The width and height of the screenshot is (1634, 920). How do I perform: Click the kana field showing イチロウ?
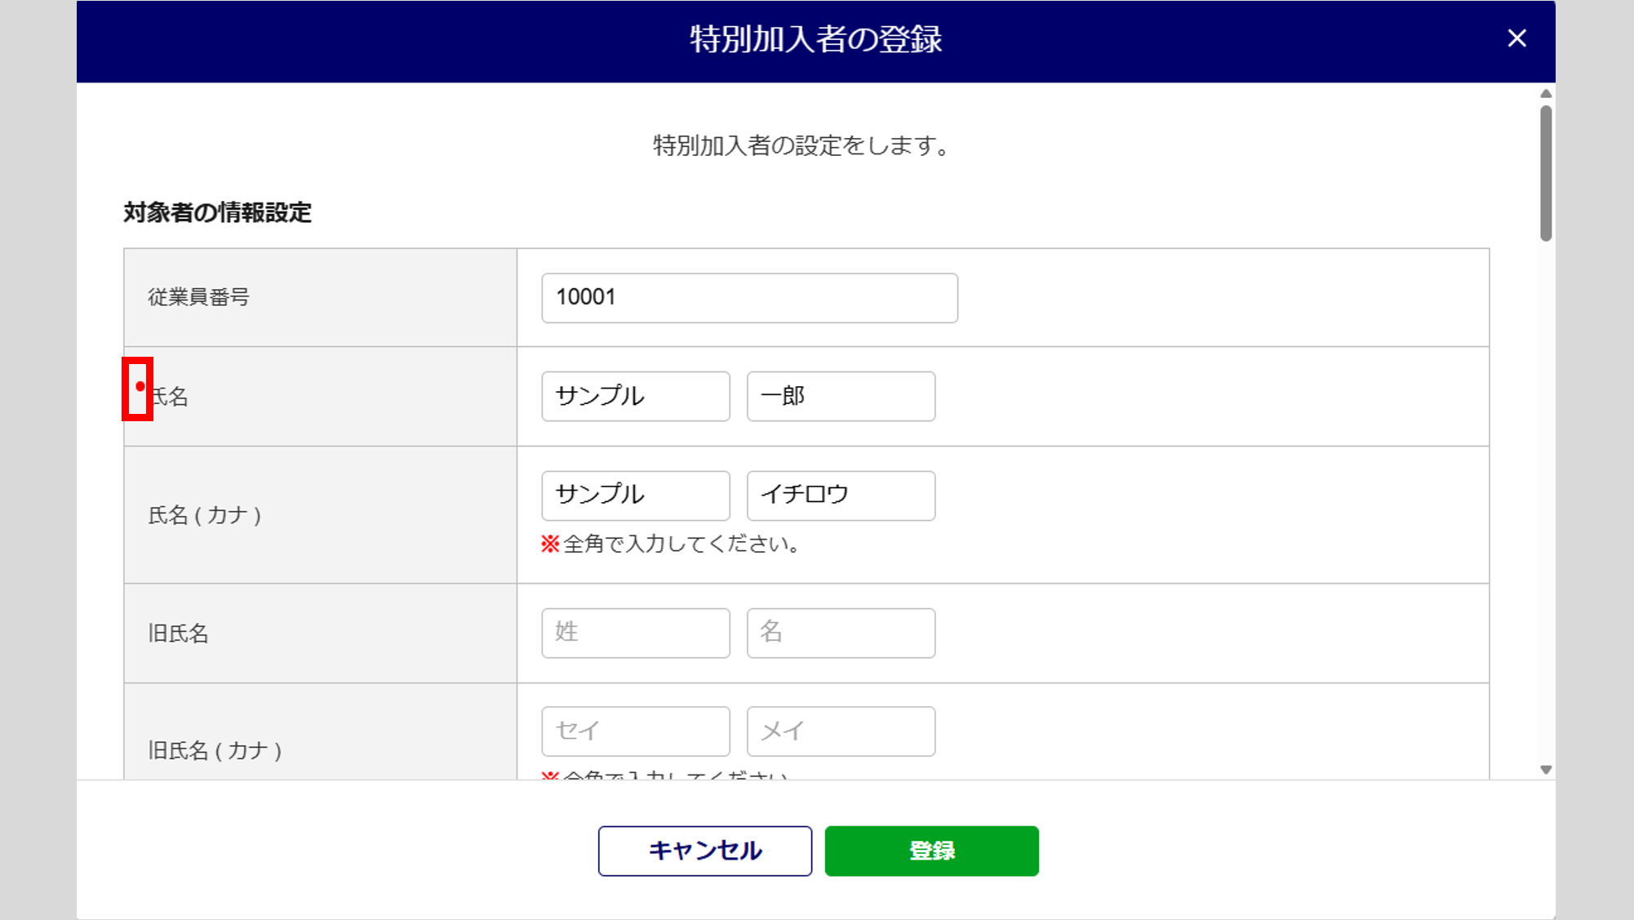click(x=840, y=496)
